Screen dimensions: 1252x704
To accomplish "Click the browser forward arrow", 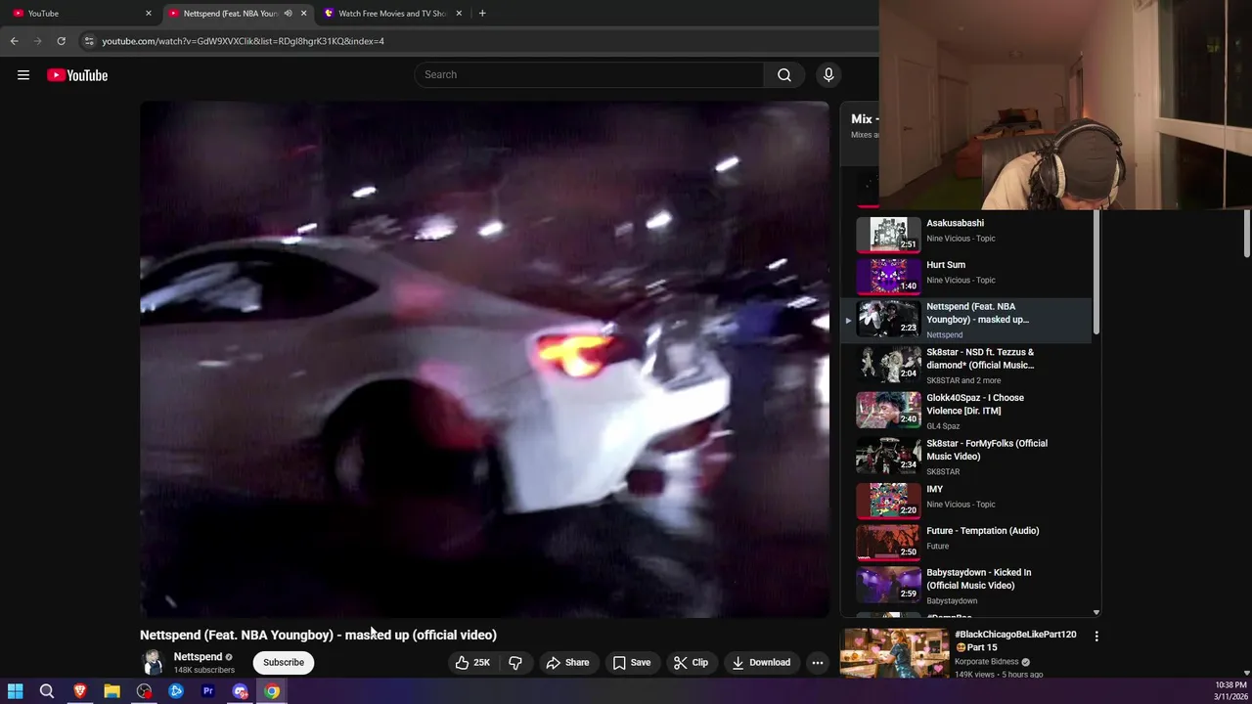I will [x=37, y=41].
